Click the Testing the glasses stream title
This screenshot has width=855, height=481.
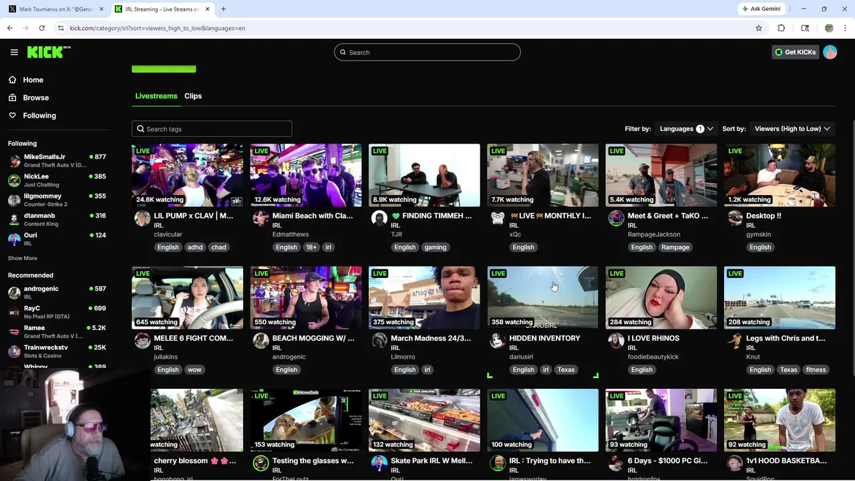[313, 460]
